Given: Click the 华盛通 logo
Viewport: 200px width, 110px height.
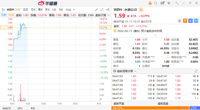Looking at the screenshot, I should pos(48,3).
